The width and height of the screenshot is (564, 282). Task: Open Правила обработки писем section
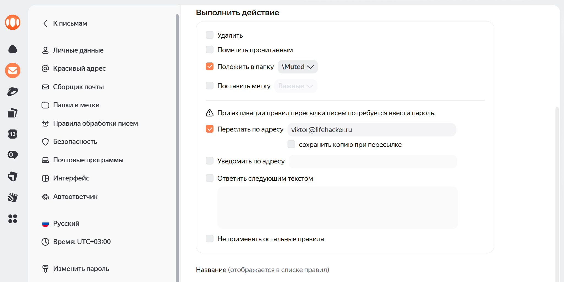pyautogui.click(x=95, y=124)
